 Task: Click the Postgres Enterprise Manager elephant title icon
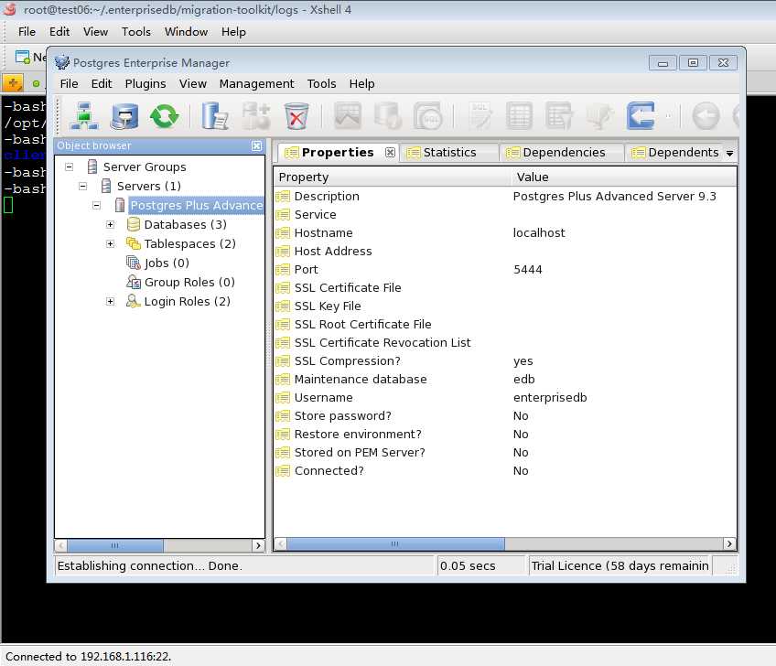point(62,62)
